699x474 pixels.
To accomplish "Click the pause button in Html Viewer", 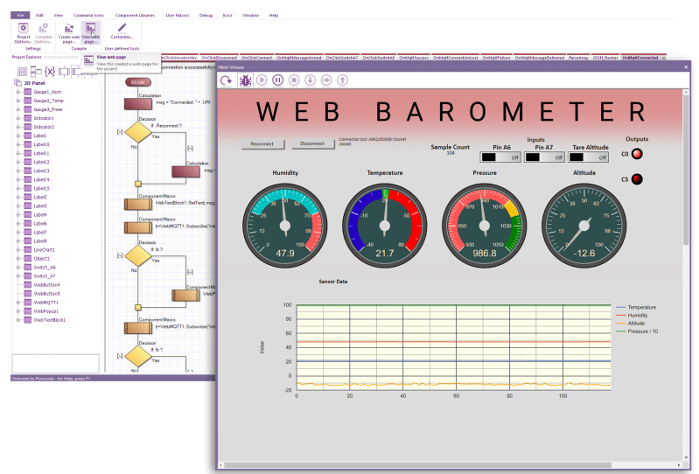I will tap(277, 80).
